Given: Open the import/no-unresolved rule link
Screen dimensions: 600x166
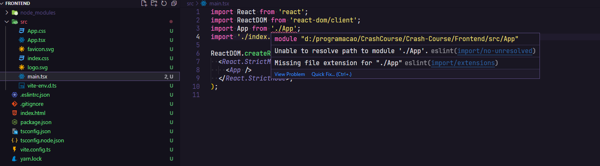Looking at the screenshot, I should coord(495,51).
